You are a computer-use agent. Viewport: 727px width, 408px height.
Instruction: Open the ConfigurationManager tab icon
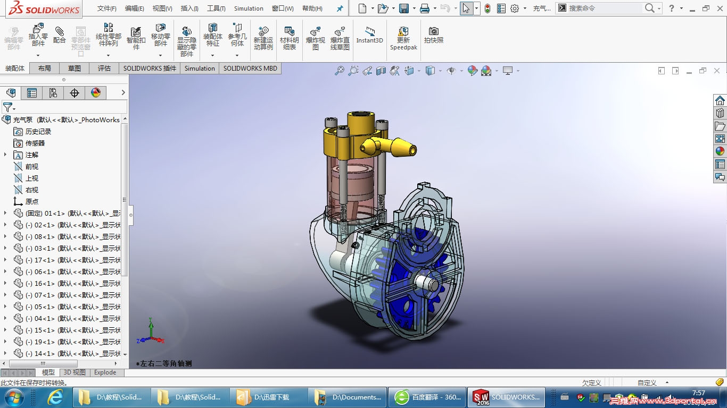53,93
